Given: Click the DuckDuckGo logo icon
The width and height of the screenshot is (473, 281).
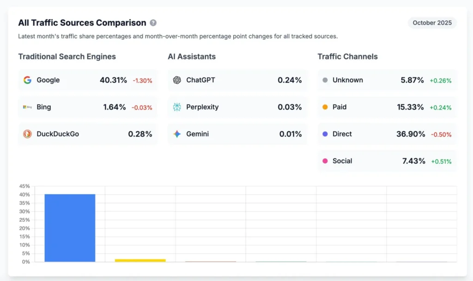Looking at the screenshot, I should pos(29,134).
